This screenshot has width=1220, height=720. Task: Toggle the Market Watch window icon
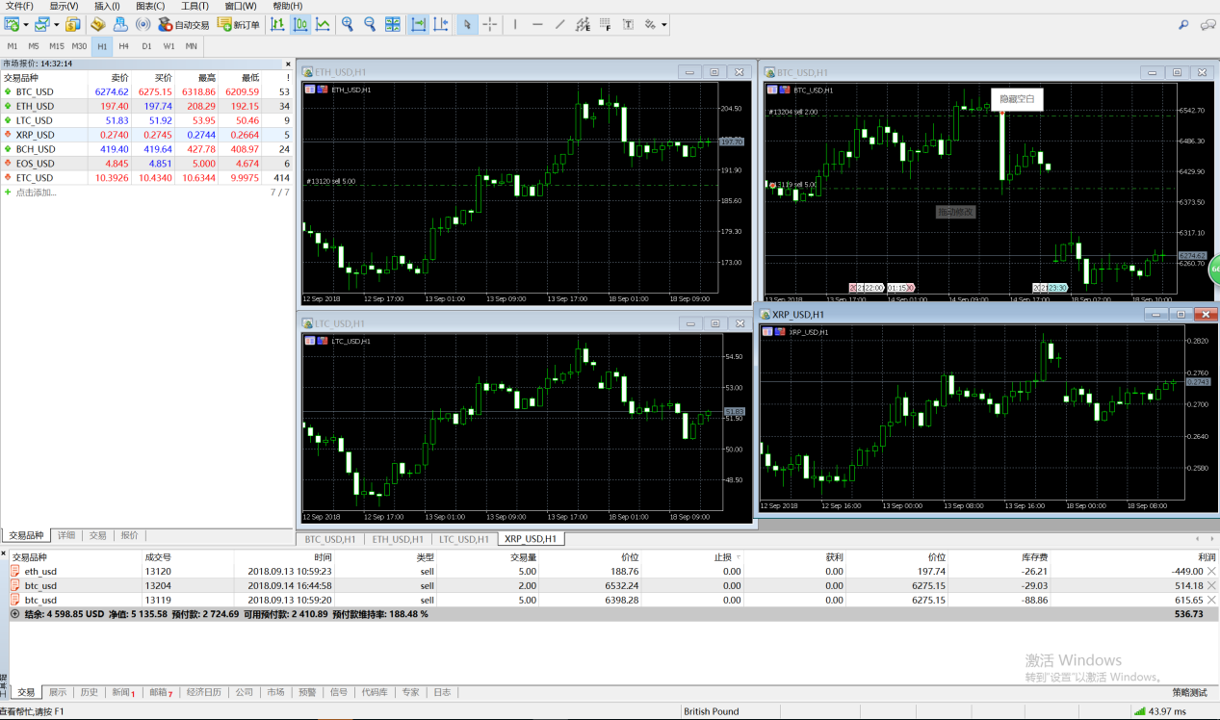pyautogui.click(x=72, y=24)
